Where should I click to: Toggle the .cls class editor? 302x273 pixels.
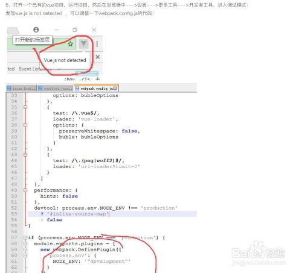85,79
